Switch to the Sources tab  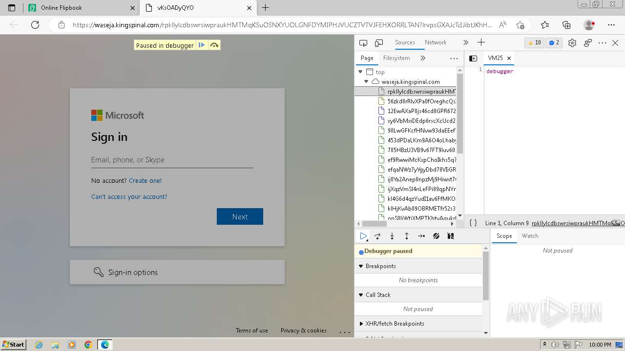[405, 42]
